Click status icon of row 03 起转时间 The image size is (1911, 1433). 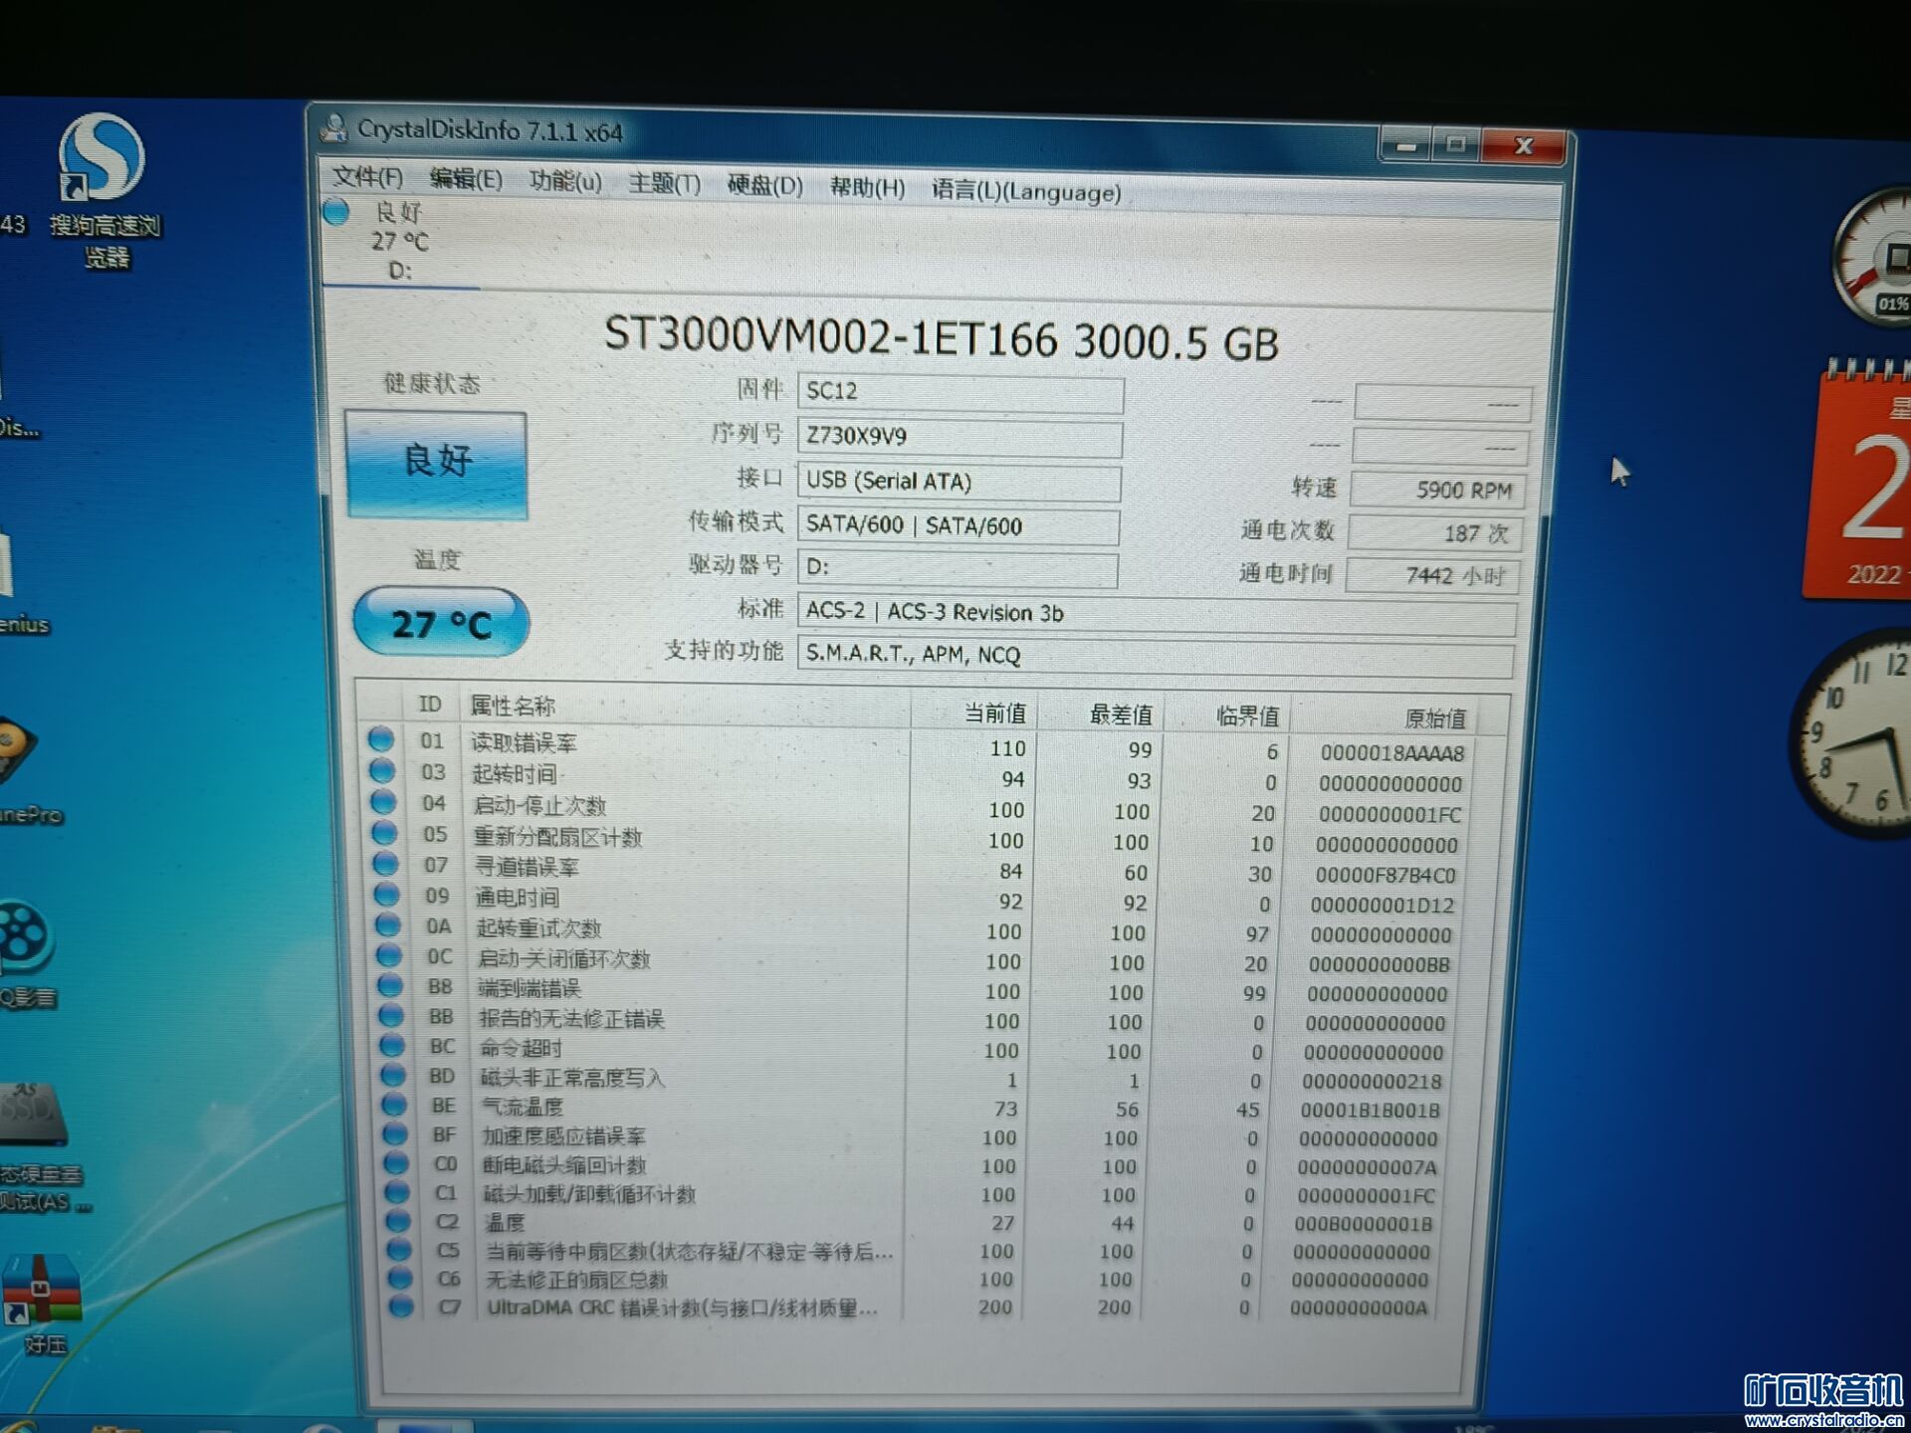381,770
